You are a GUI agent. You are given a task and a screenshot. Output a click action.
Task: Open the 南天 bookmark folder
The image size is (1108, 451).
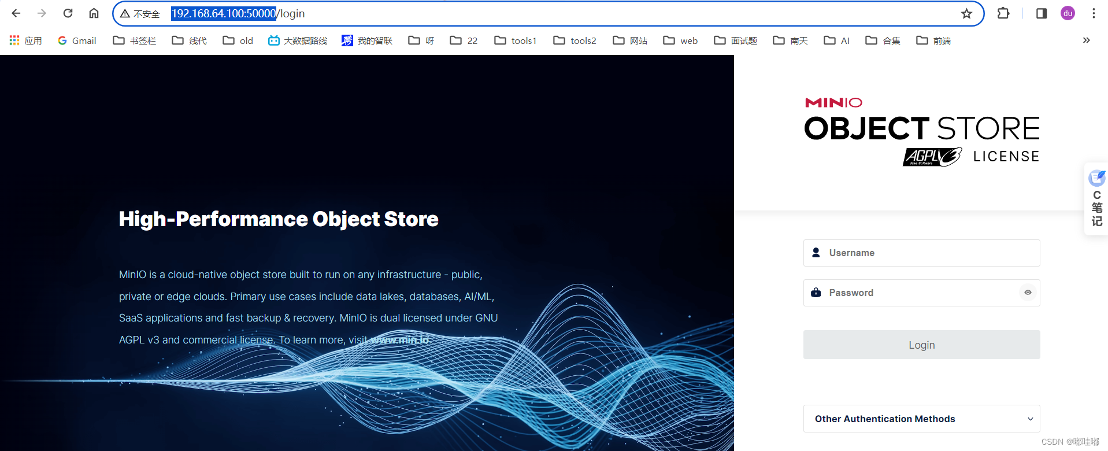click(791, 40)
